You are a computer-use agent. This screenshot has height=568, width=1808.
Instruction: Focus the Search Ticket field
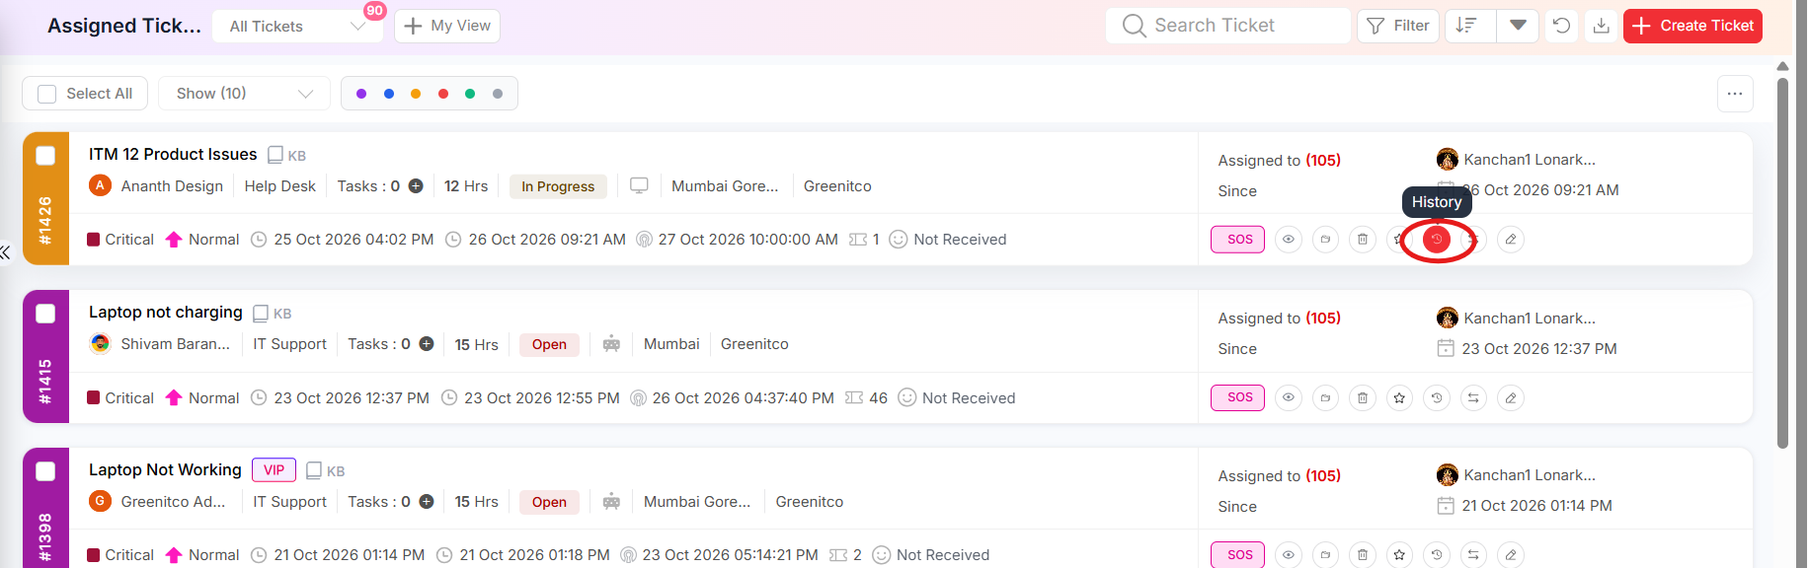tap(1228, 26)
